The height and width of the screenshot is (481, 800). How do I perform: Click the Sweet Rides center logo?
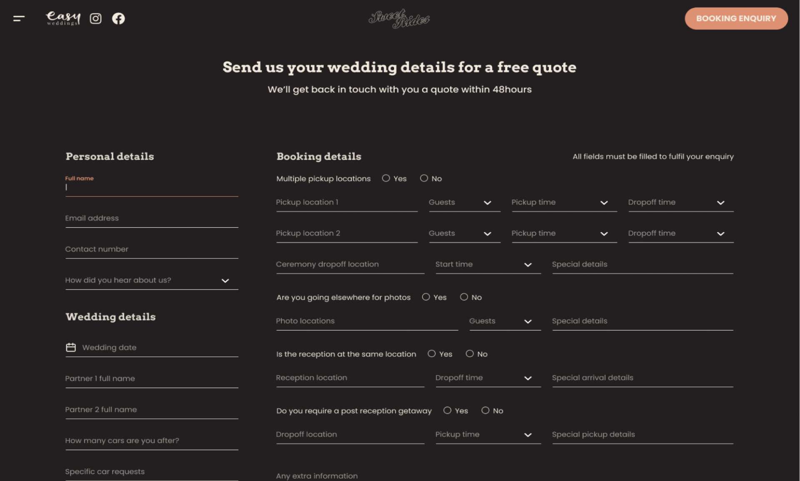tap(399, 19)
